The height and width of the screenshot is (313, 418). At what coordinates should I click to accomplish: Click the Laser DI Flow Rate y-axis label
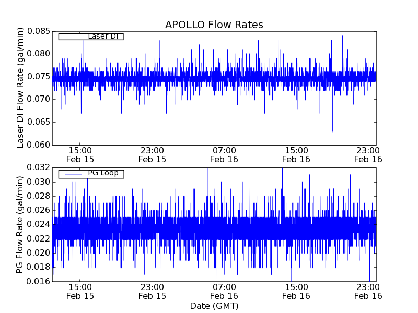(x=21, y=88)
